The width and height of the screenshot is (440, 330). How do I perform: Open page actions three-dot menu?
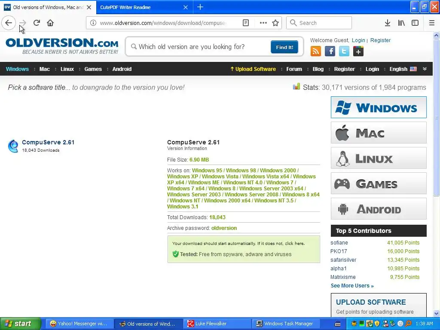coord(263,23)
